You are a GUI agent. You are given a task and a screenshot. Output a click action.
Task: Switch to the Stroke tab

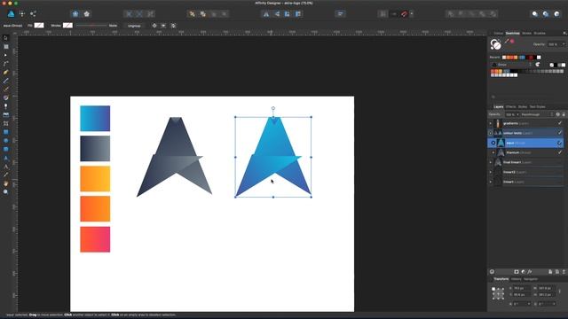tap(526, 34)
